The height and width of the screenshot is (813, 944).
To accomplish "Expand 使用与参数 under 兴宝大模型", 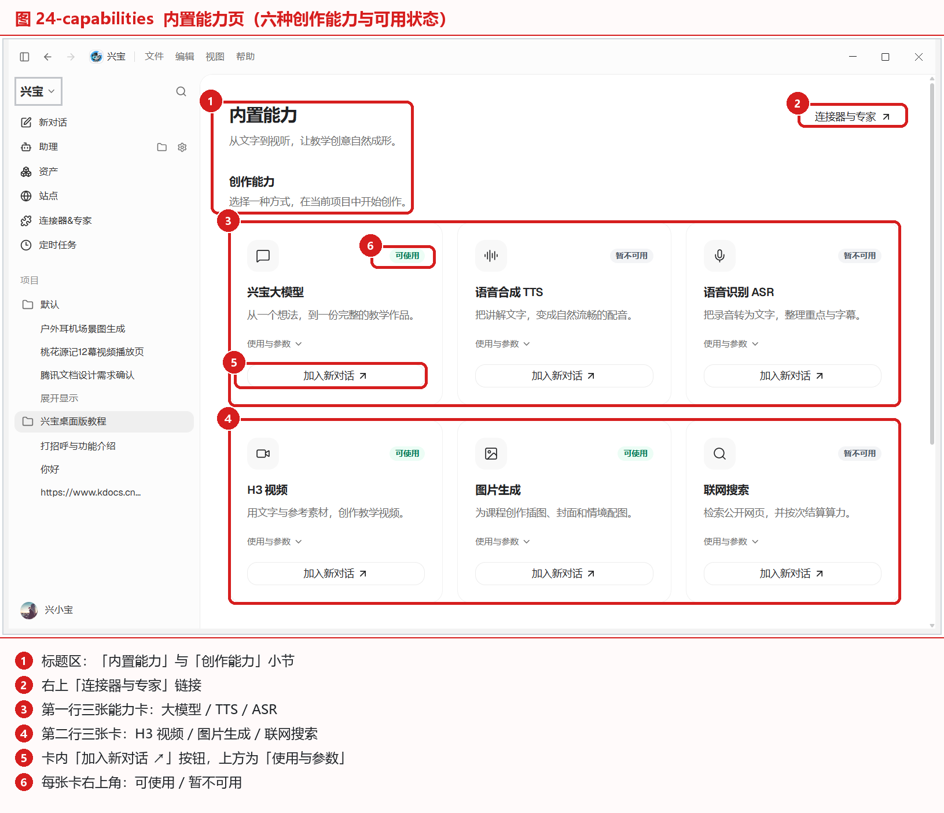I will pyautogui.click(x=274, y=343).
